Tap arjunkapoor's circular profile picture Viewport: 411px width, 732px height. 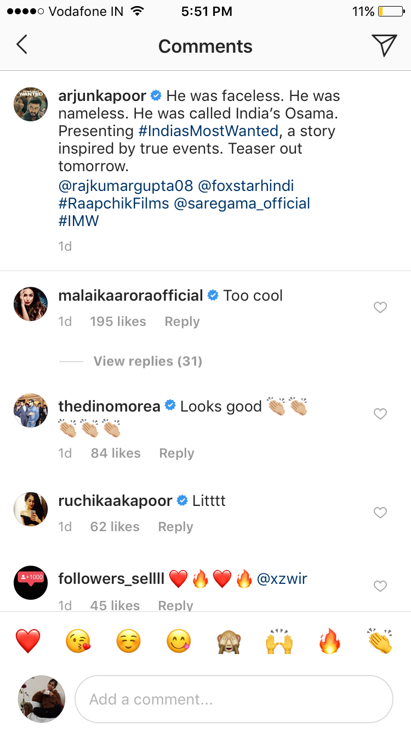tap(30, 104)
